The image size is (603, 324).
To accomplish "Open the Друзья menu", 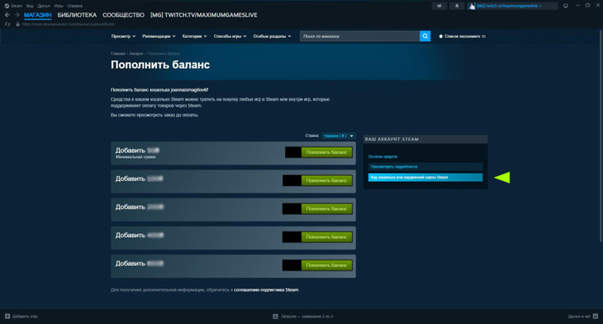I will [44, 6].
